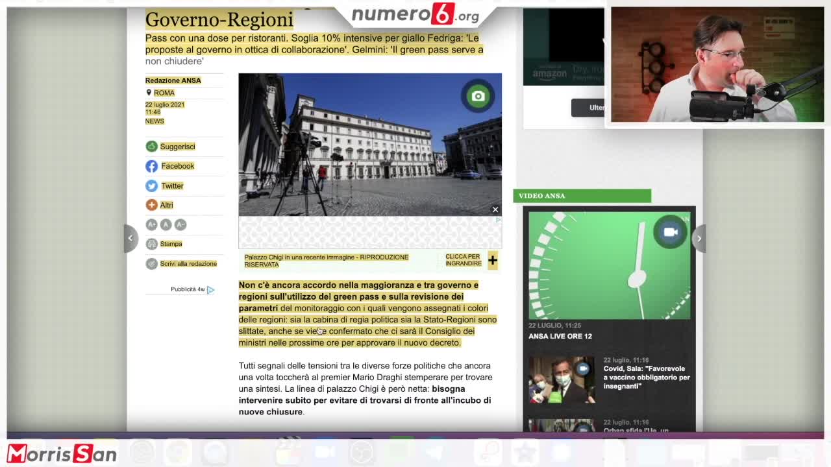831x467 pixels.
Task: Share article via Facebook icon
Action: click(x=151, y=166)
